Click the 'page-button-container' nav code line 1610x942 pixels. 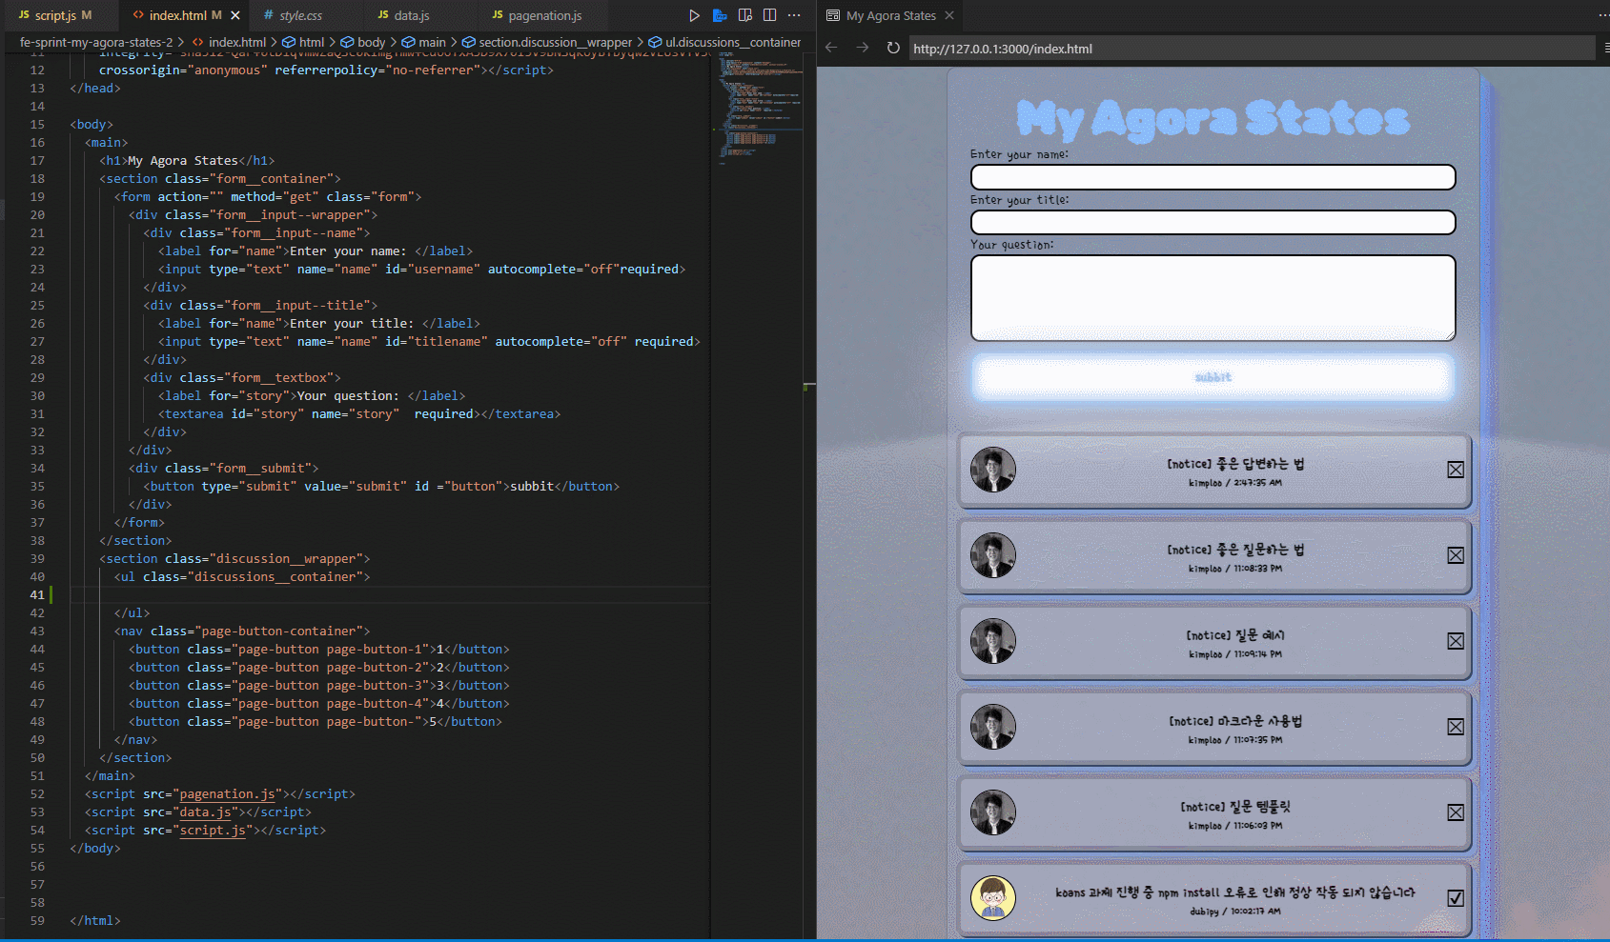pos(242,631)
